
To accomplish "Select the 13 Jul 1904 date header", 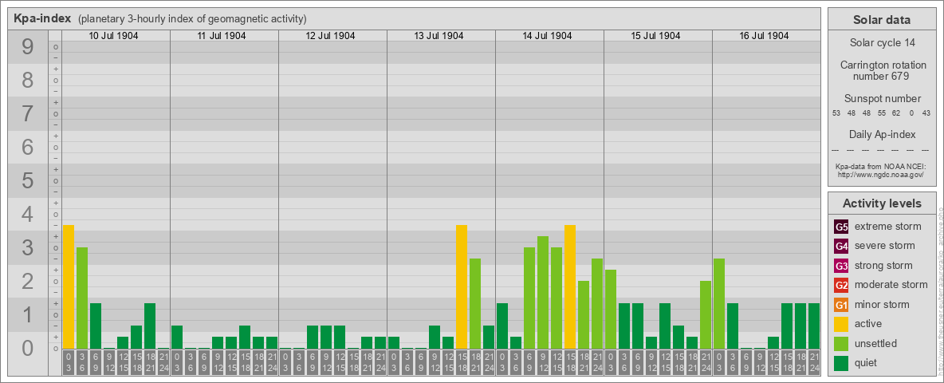I will [439, 36].
